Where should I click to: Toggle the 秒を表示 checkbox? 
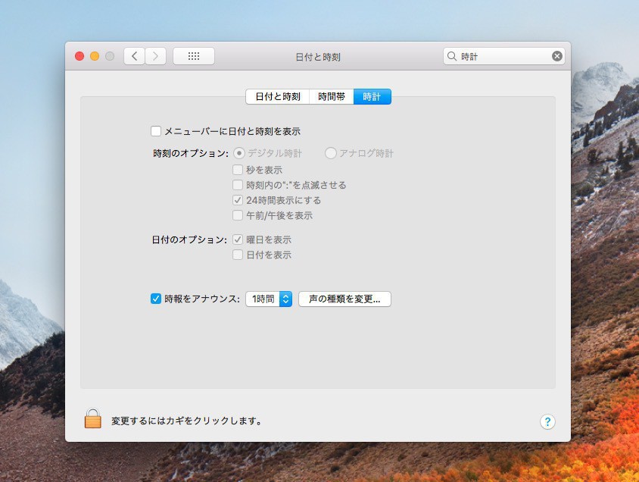click(x=238, y=170)
